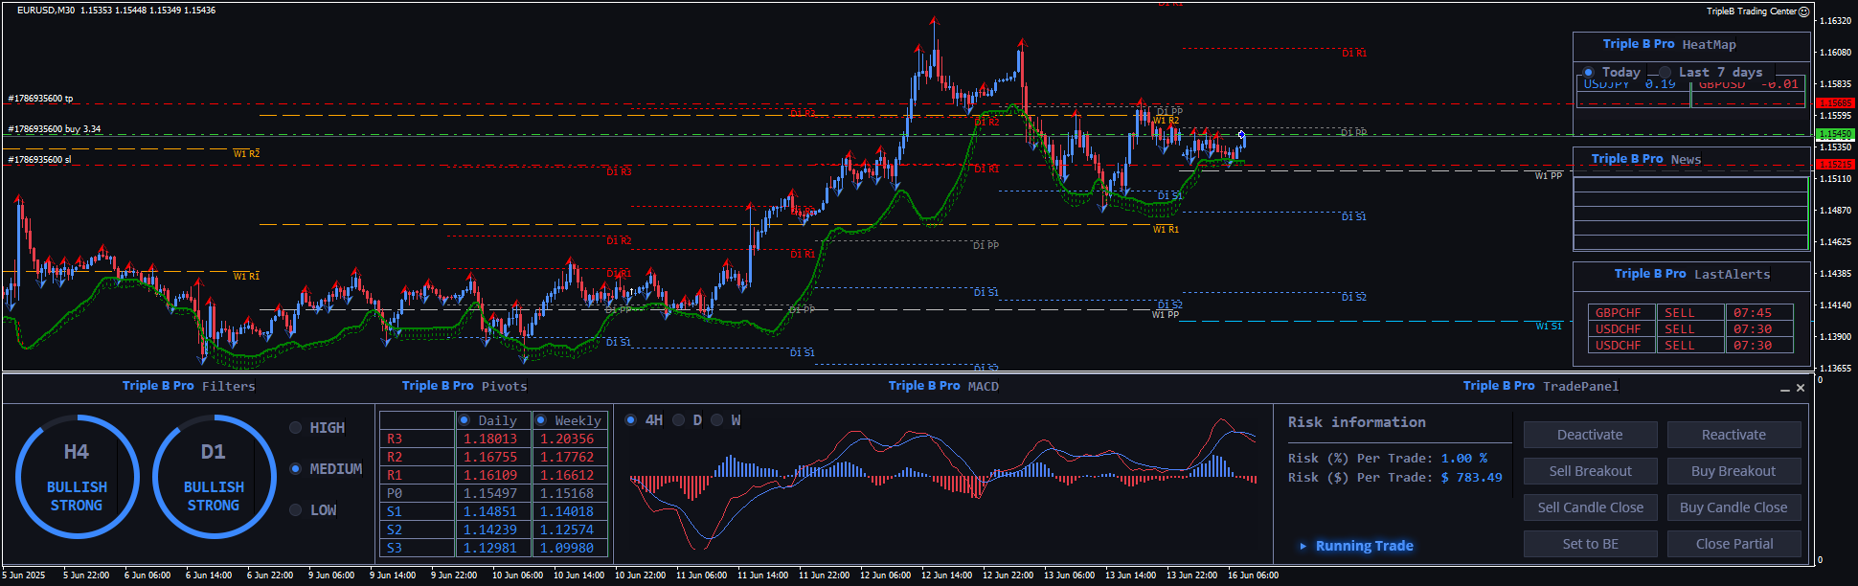Select Last 7 days in HeatMap
Screen dimensions: 1858x586
1665,73
